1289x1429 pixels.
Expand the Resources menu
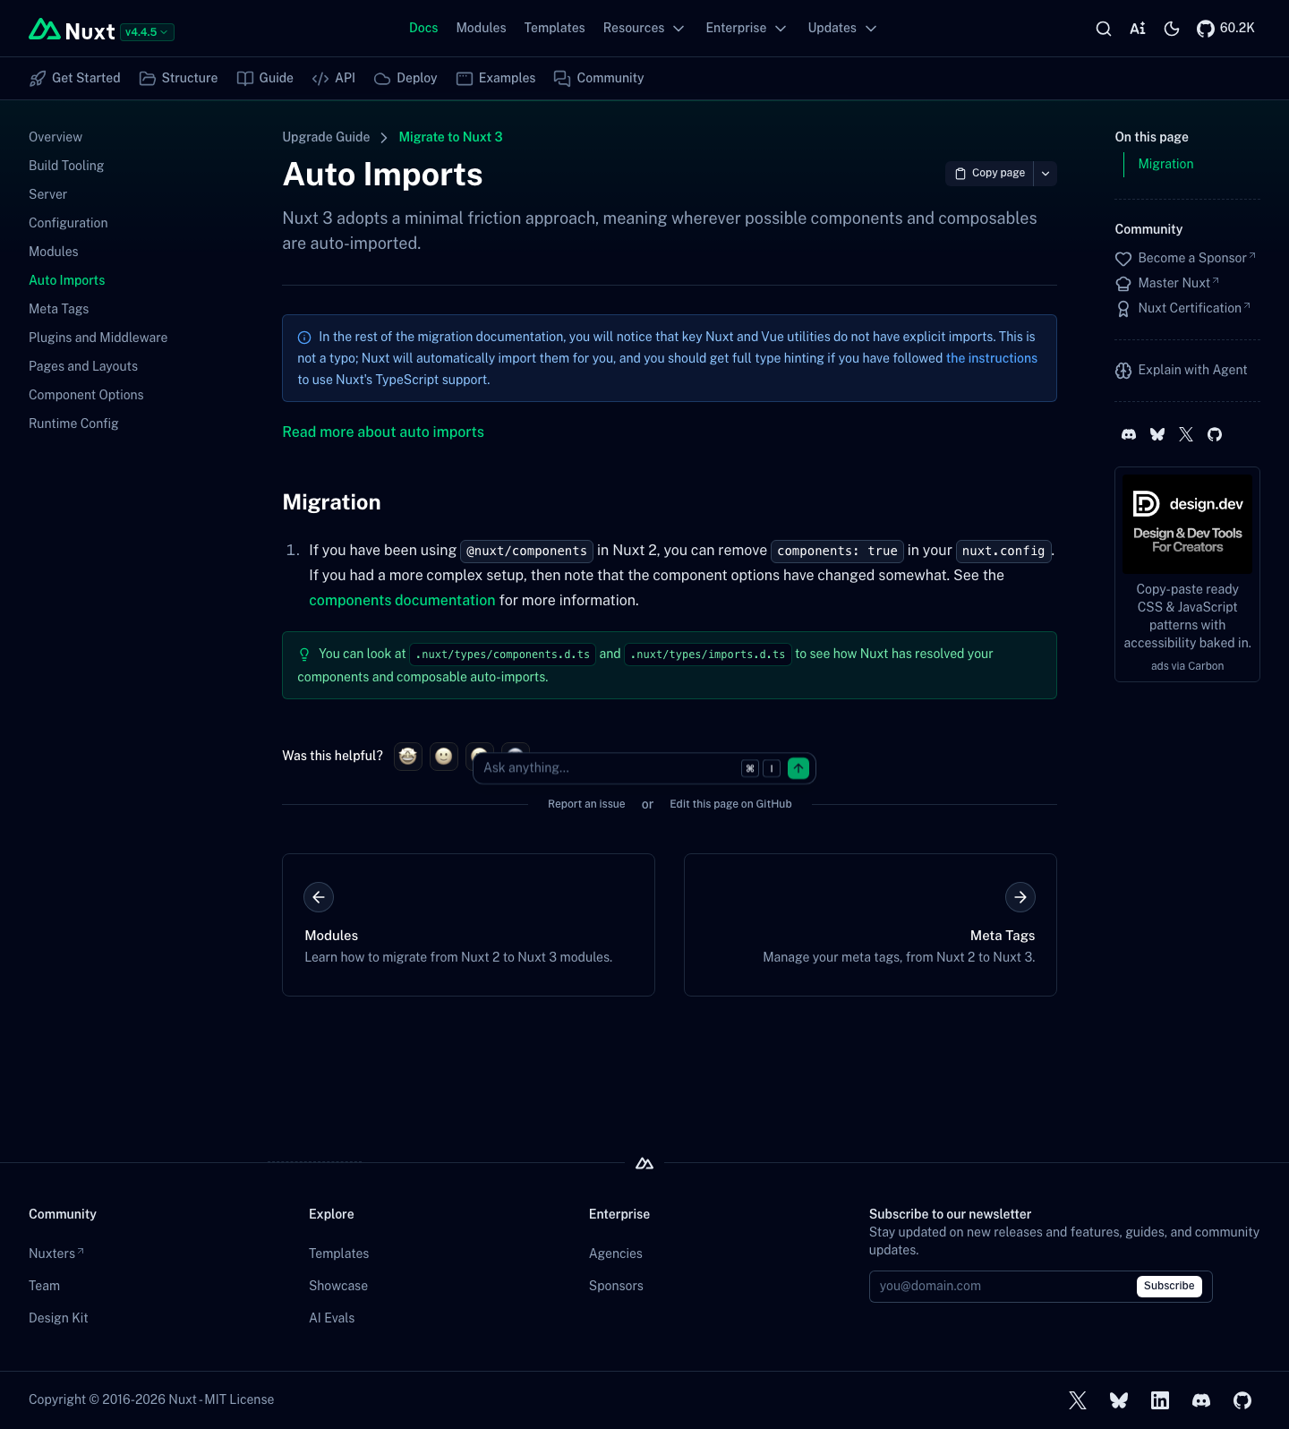[644, 29]
